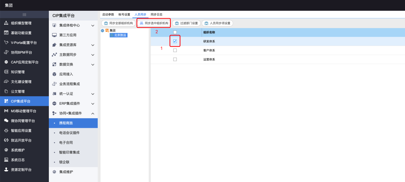This screenshot has height=182, width=405.
Task: Expand the 集成资源库 chevron
Action: [x=93, y=45]
